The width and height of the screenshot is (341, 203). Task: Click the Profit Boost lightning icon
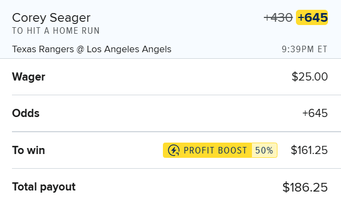pyautogui.click(x=174, y=150)
